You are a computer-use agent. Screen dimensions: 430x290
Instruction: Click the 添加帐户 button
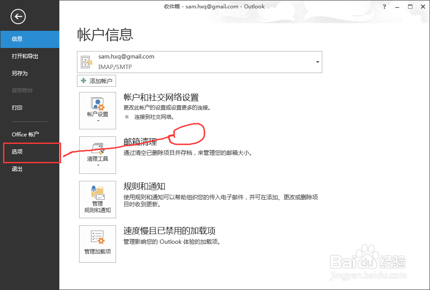[x=97, y=81]
